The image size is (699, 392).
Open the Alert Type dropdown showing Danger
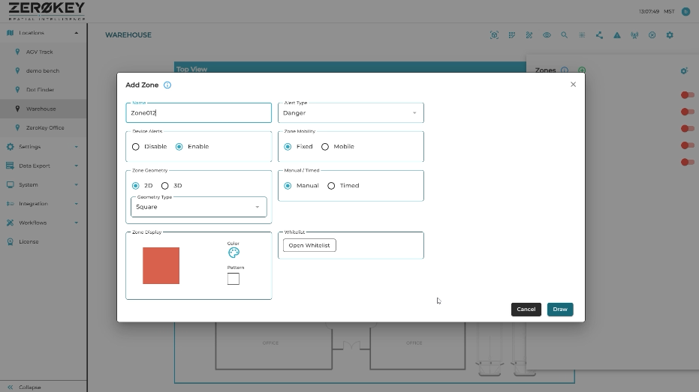(x=351, y=113)
